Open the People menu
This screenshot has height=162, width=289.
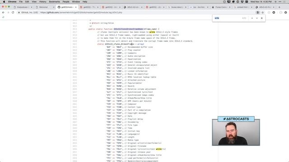click(66, 2)
